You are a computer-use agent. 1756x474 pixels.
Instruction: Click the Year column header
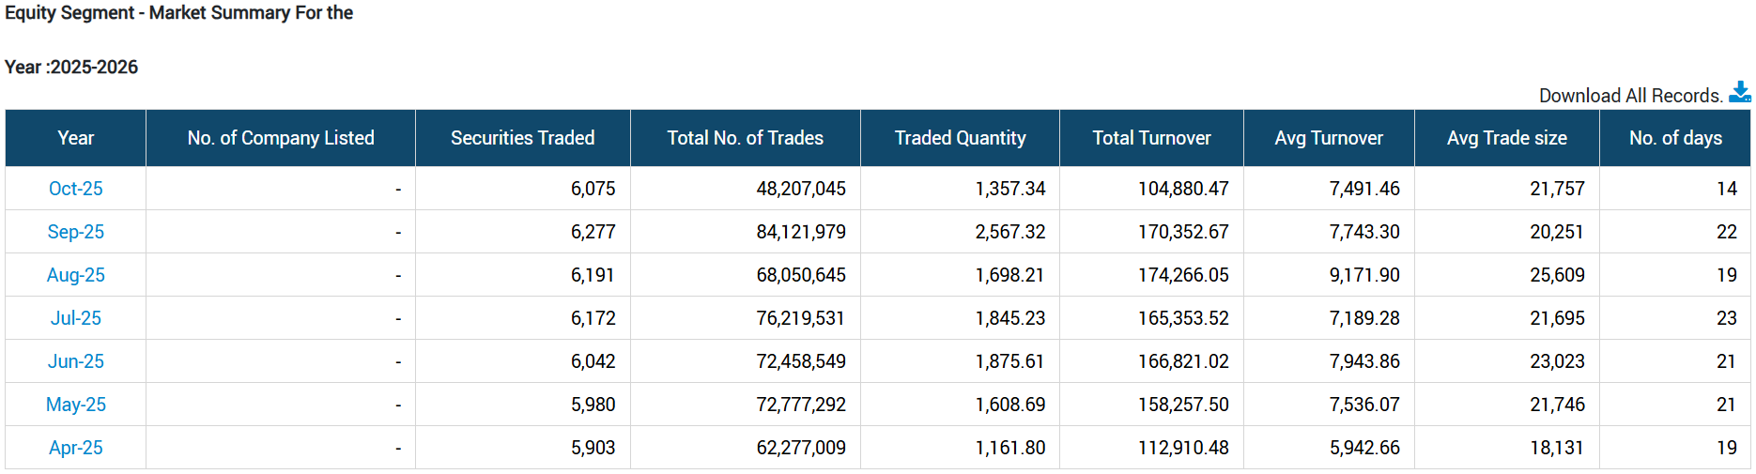pyautogui.click(x=75, y=138)
